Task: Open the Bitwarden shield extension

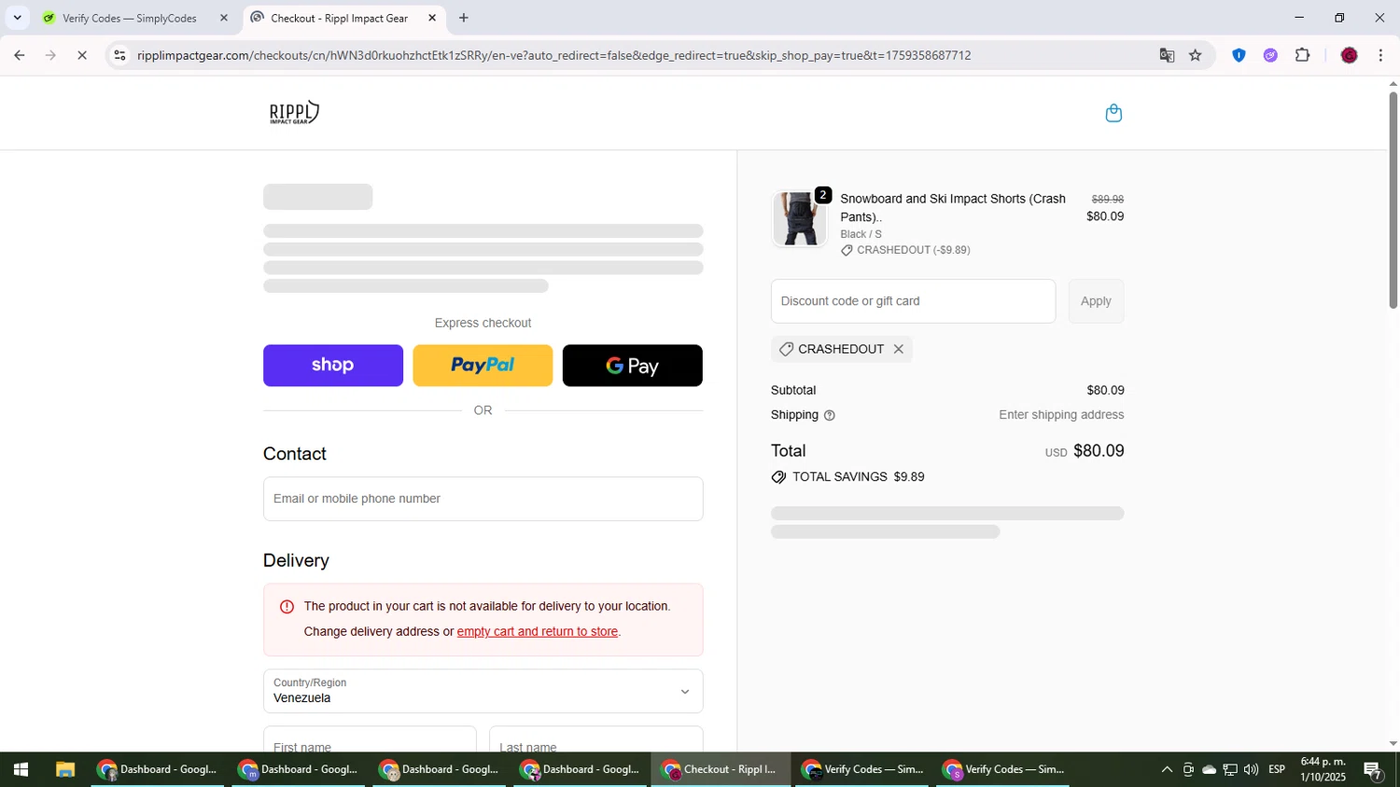Action: coord(1239,56)
